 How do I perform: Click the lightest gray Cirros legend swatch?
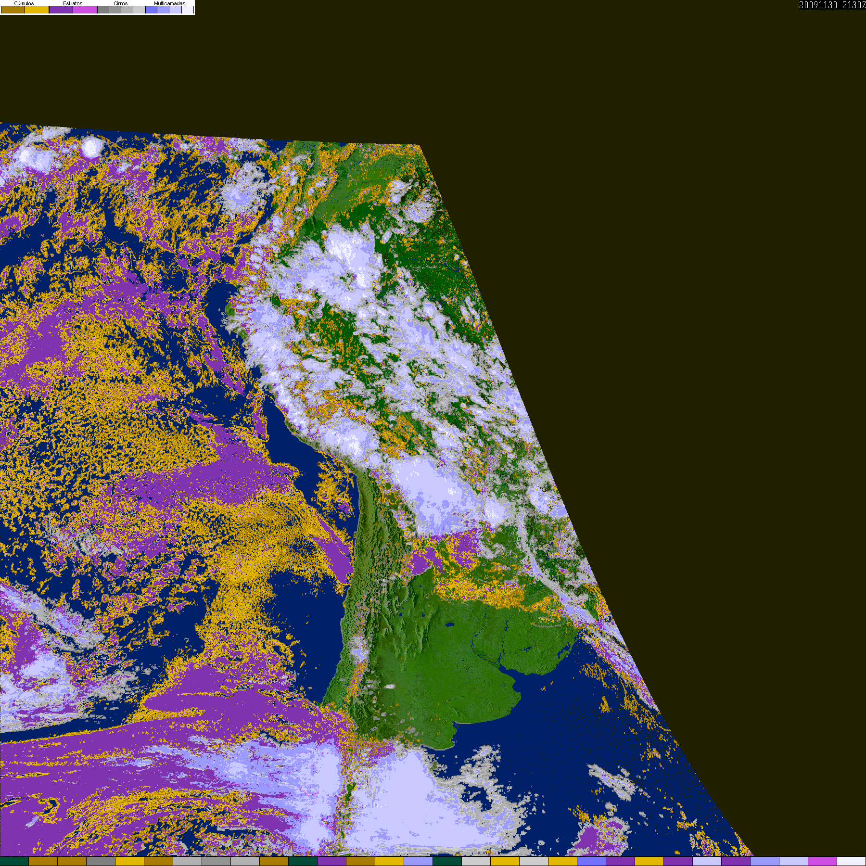pos(139,10)
